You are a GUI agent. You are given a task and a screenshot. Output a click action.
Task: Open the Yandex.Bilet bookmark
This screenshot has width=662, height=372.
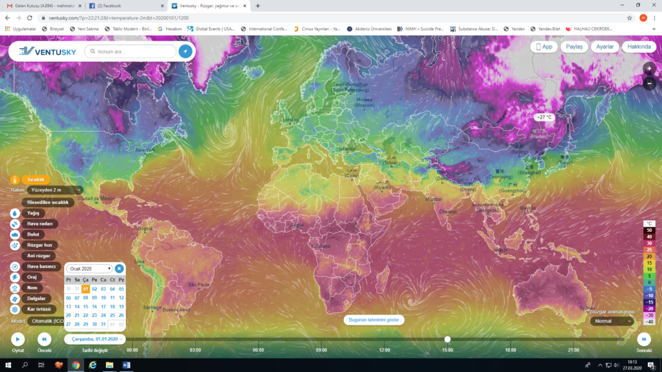pyautogui.click(x=546, y=29)
